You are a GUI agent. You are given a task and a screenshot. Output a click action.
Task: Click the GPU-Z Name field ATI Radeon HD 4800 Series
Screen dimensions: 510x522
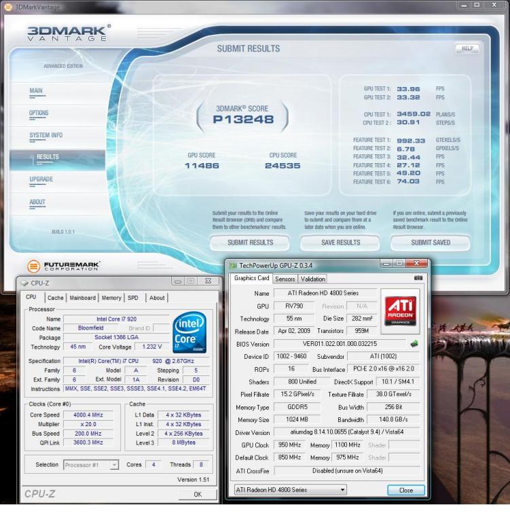[x=325, y=293]
